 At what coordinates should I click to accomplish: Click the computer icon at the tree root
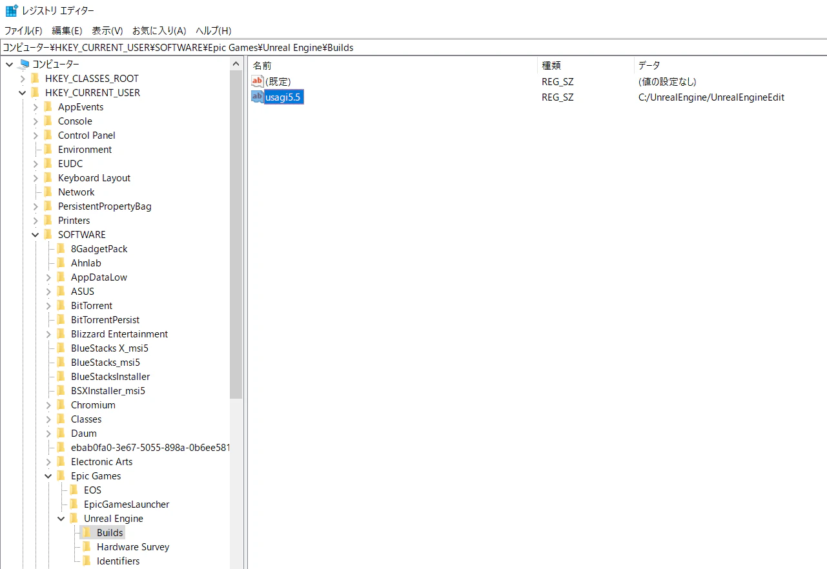pyautogui.click(x=25, y=64)
